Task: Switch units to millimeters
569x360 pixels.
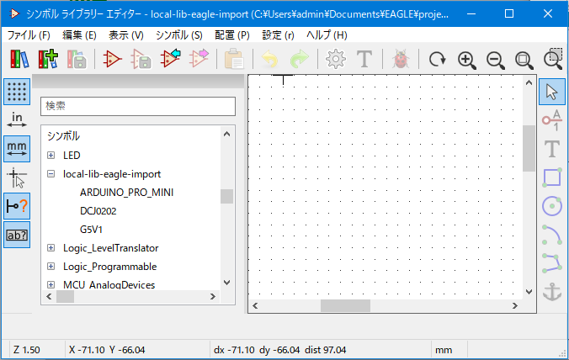Action: (17, 149)
